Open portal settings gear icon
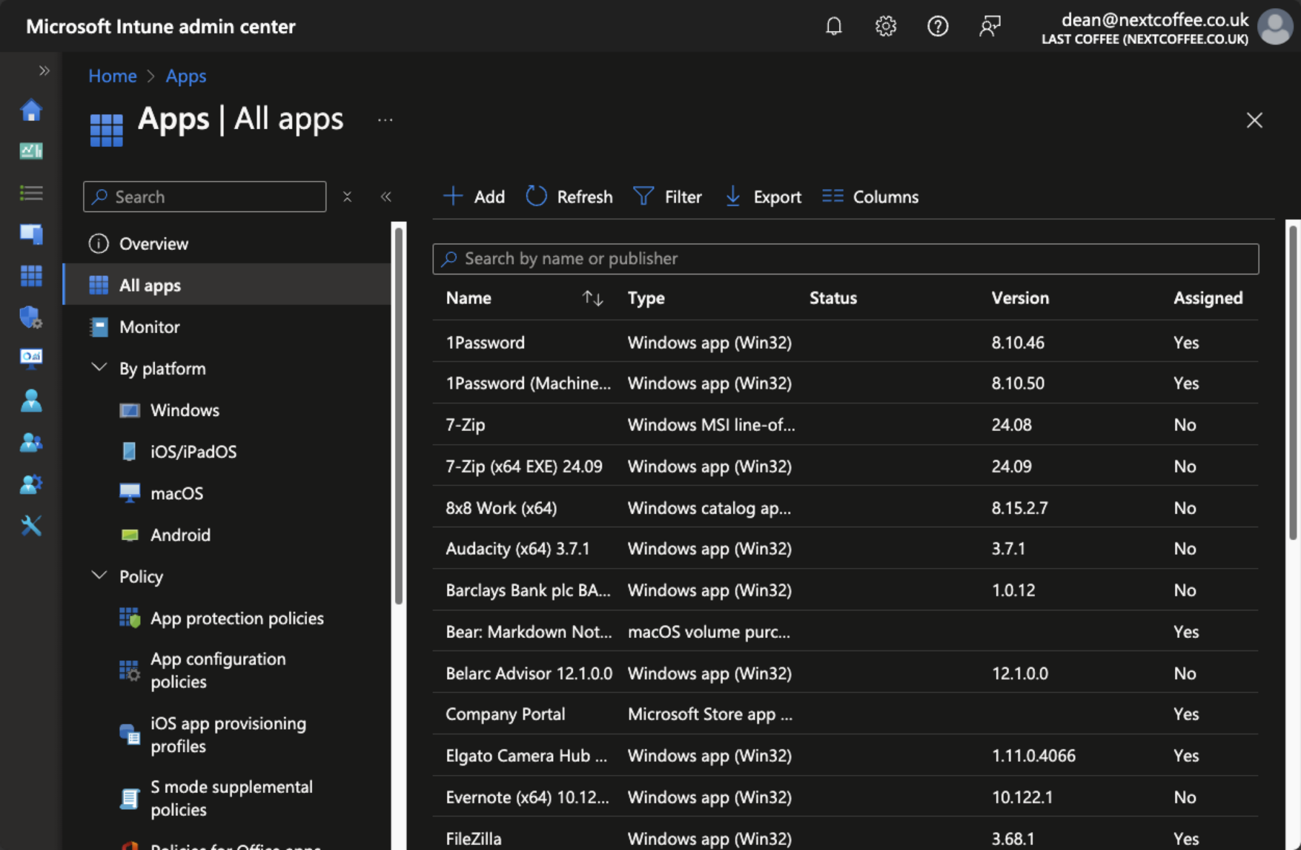This screenshot has width=1301, height=850. (x=886, y=26)
